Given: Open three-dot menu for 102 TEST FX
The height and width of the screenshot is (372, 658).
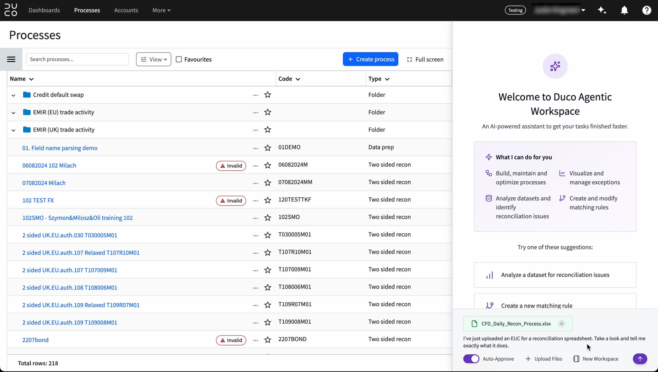Looking at the screenshot, I should (x=255, y=201).
